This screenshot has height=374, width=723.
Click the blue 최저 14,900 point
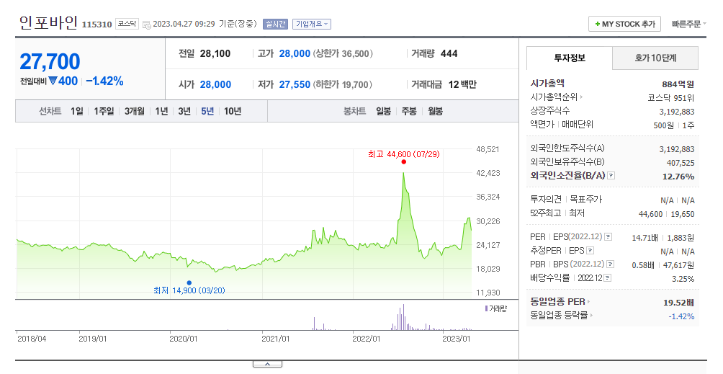tap(189, 282)
